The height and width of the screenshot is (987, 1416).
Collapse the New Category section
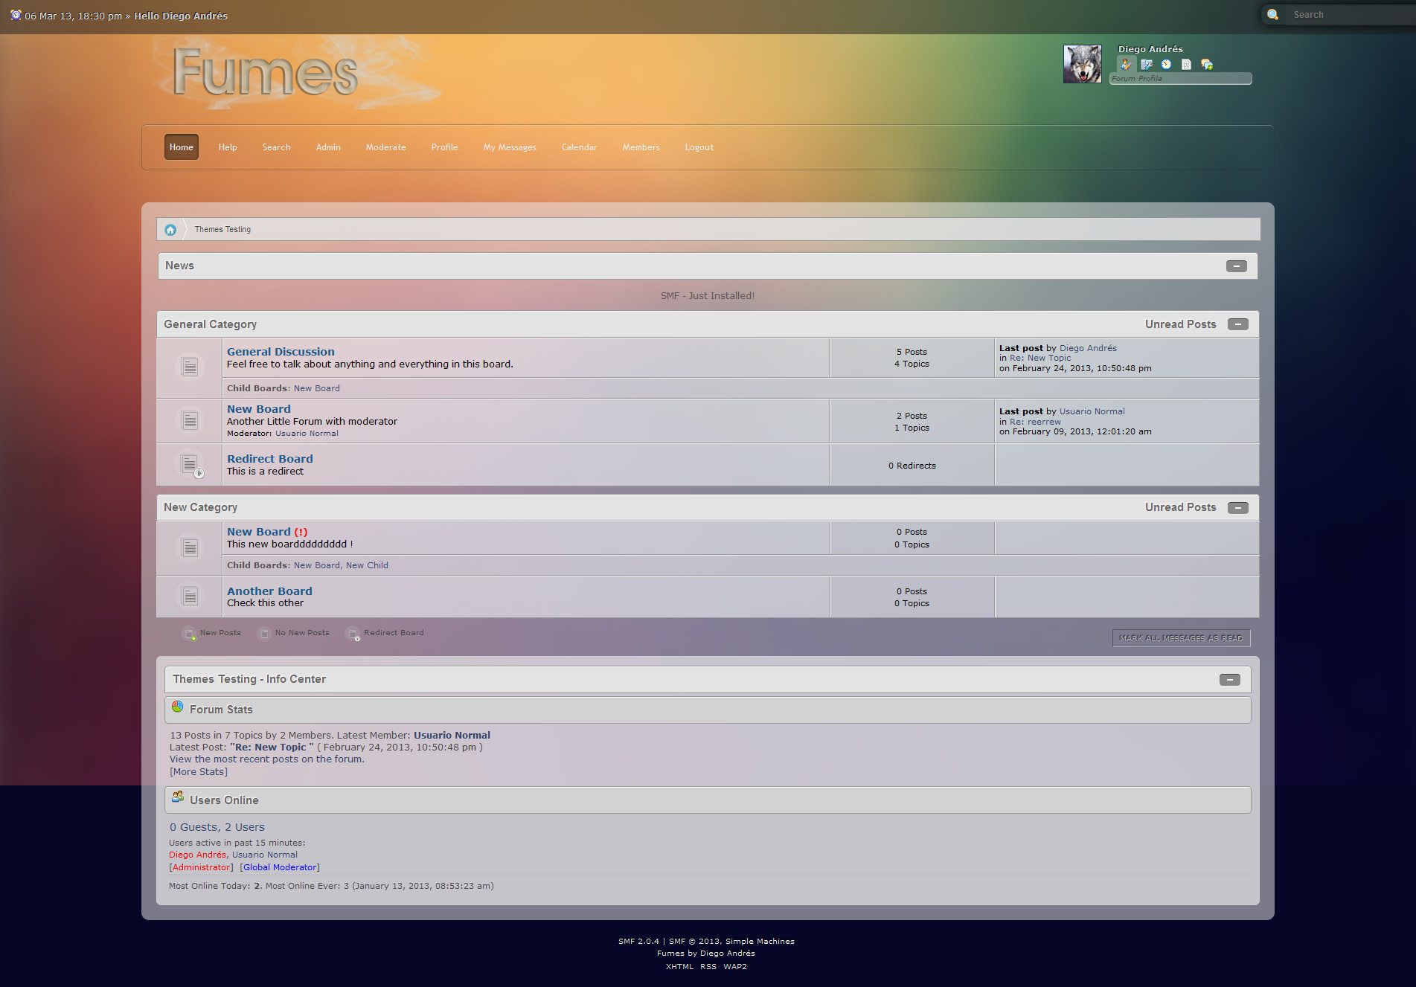[1237, 508]
